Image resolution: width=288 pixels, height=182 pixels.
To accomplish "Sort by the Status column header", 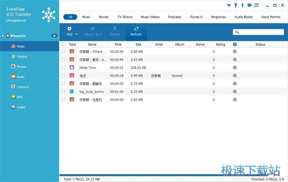I will point(260,44).
